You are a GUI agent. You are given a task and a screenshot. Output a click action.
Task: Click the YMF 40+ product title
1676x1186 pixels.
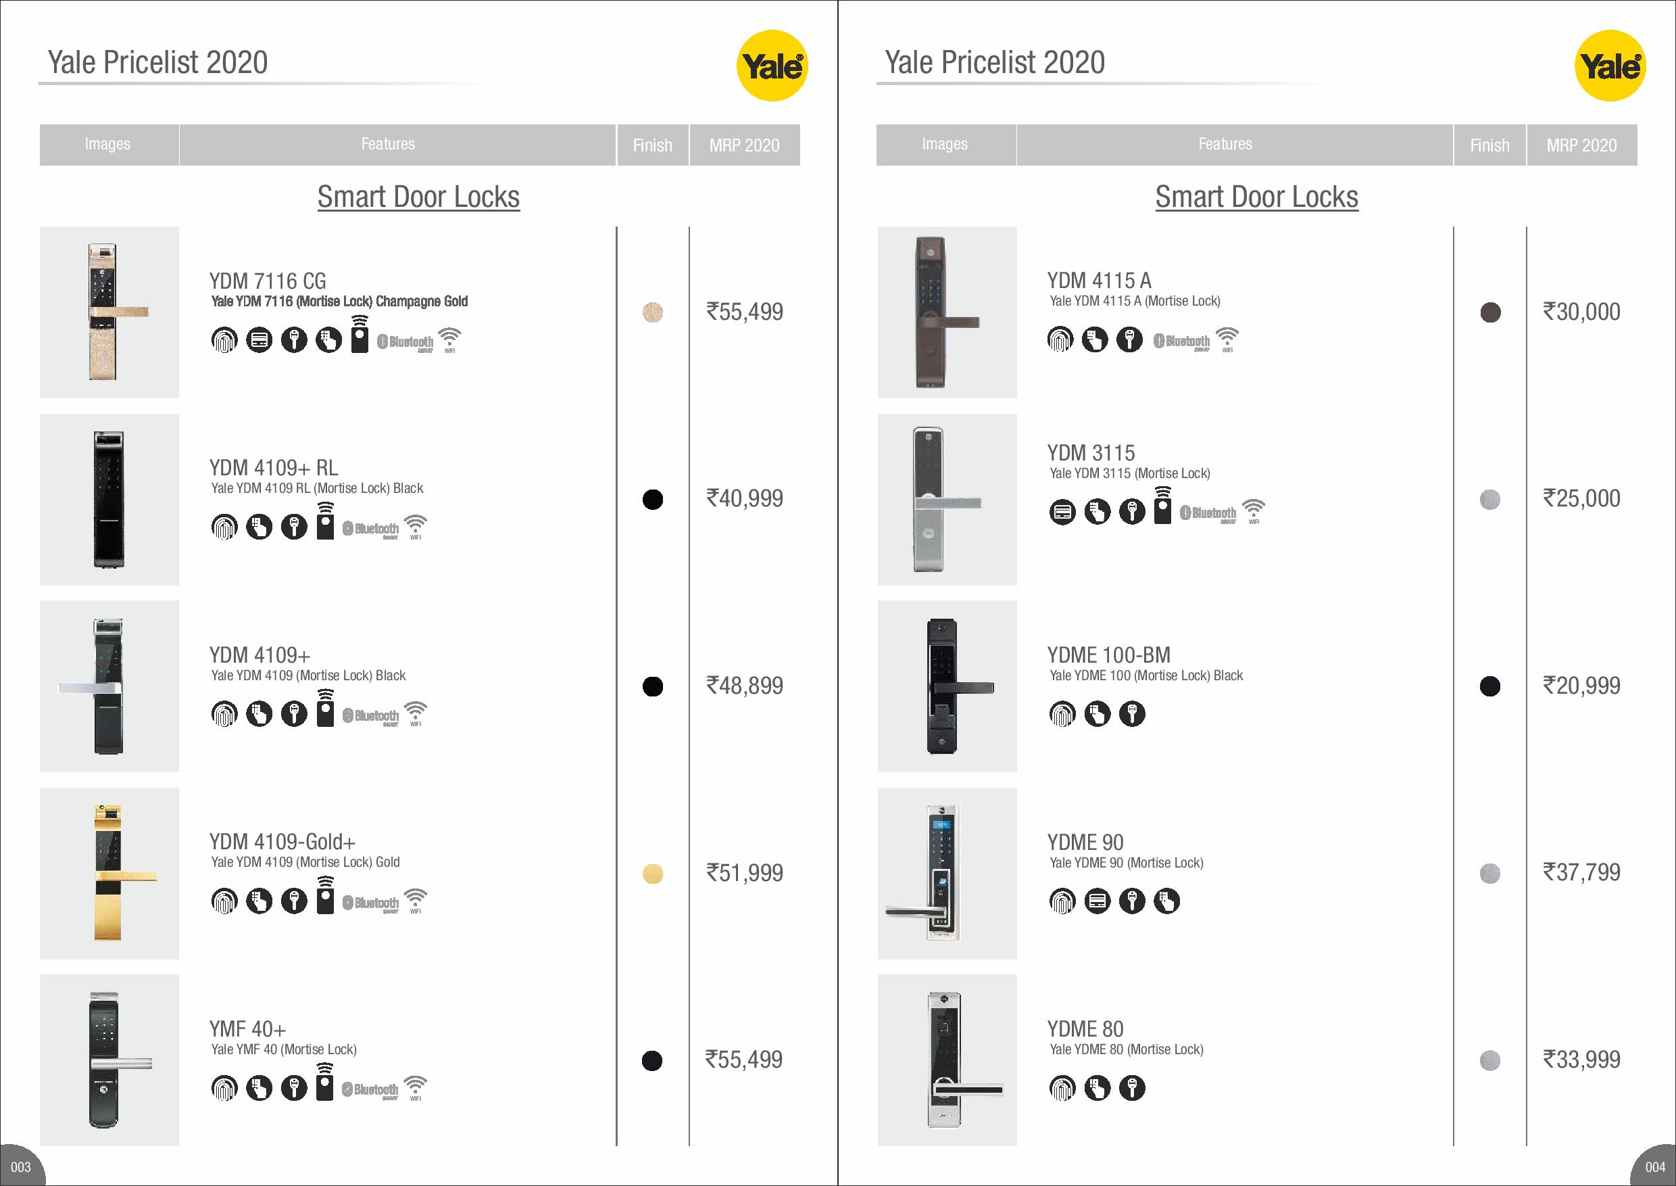[247, 1029]
